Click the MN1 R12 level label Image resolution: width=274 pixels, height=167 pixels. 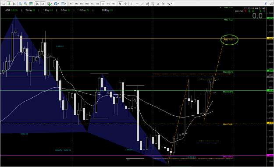tap(228, 20)
